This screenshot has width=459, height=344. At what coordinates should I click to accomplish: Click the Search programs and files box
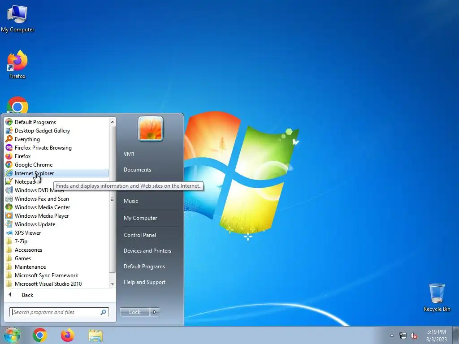59,312
